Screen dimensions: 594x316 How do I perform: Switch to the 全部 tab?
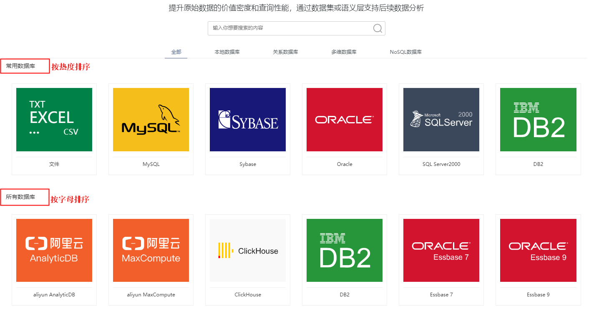pyautogui.click(x=176, y=52)
